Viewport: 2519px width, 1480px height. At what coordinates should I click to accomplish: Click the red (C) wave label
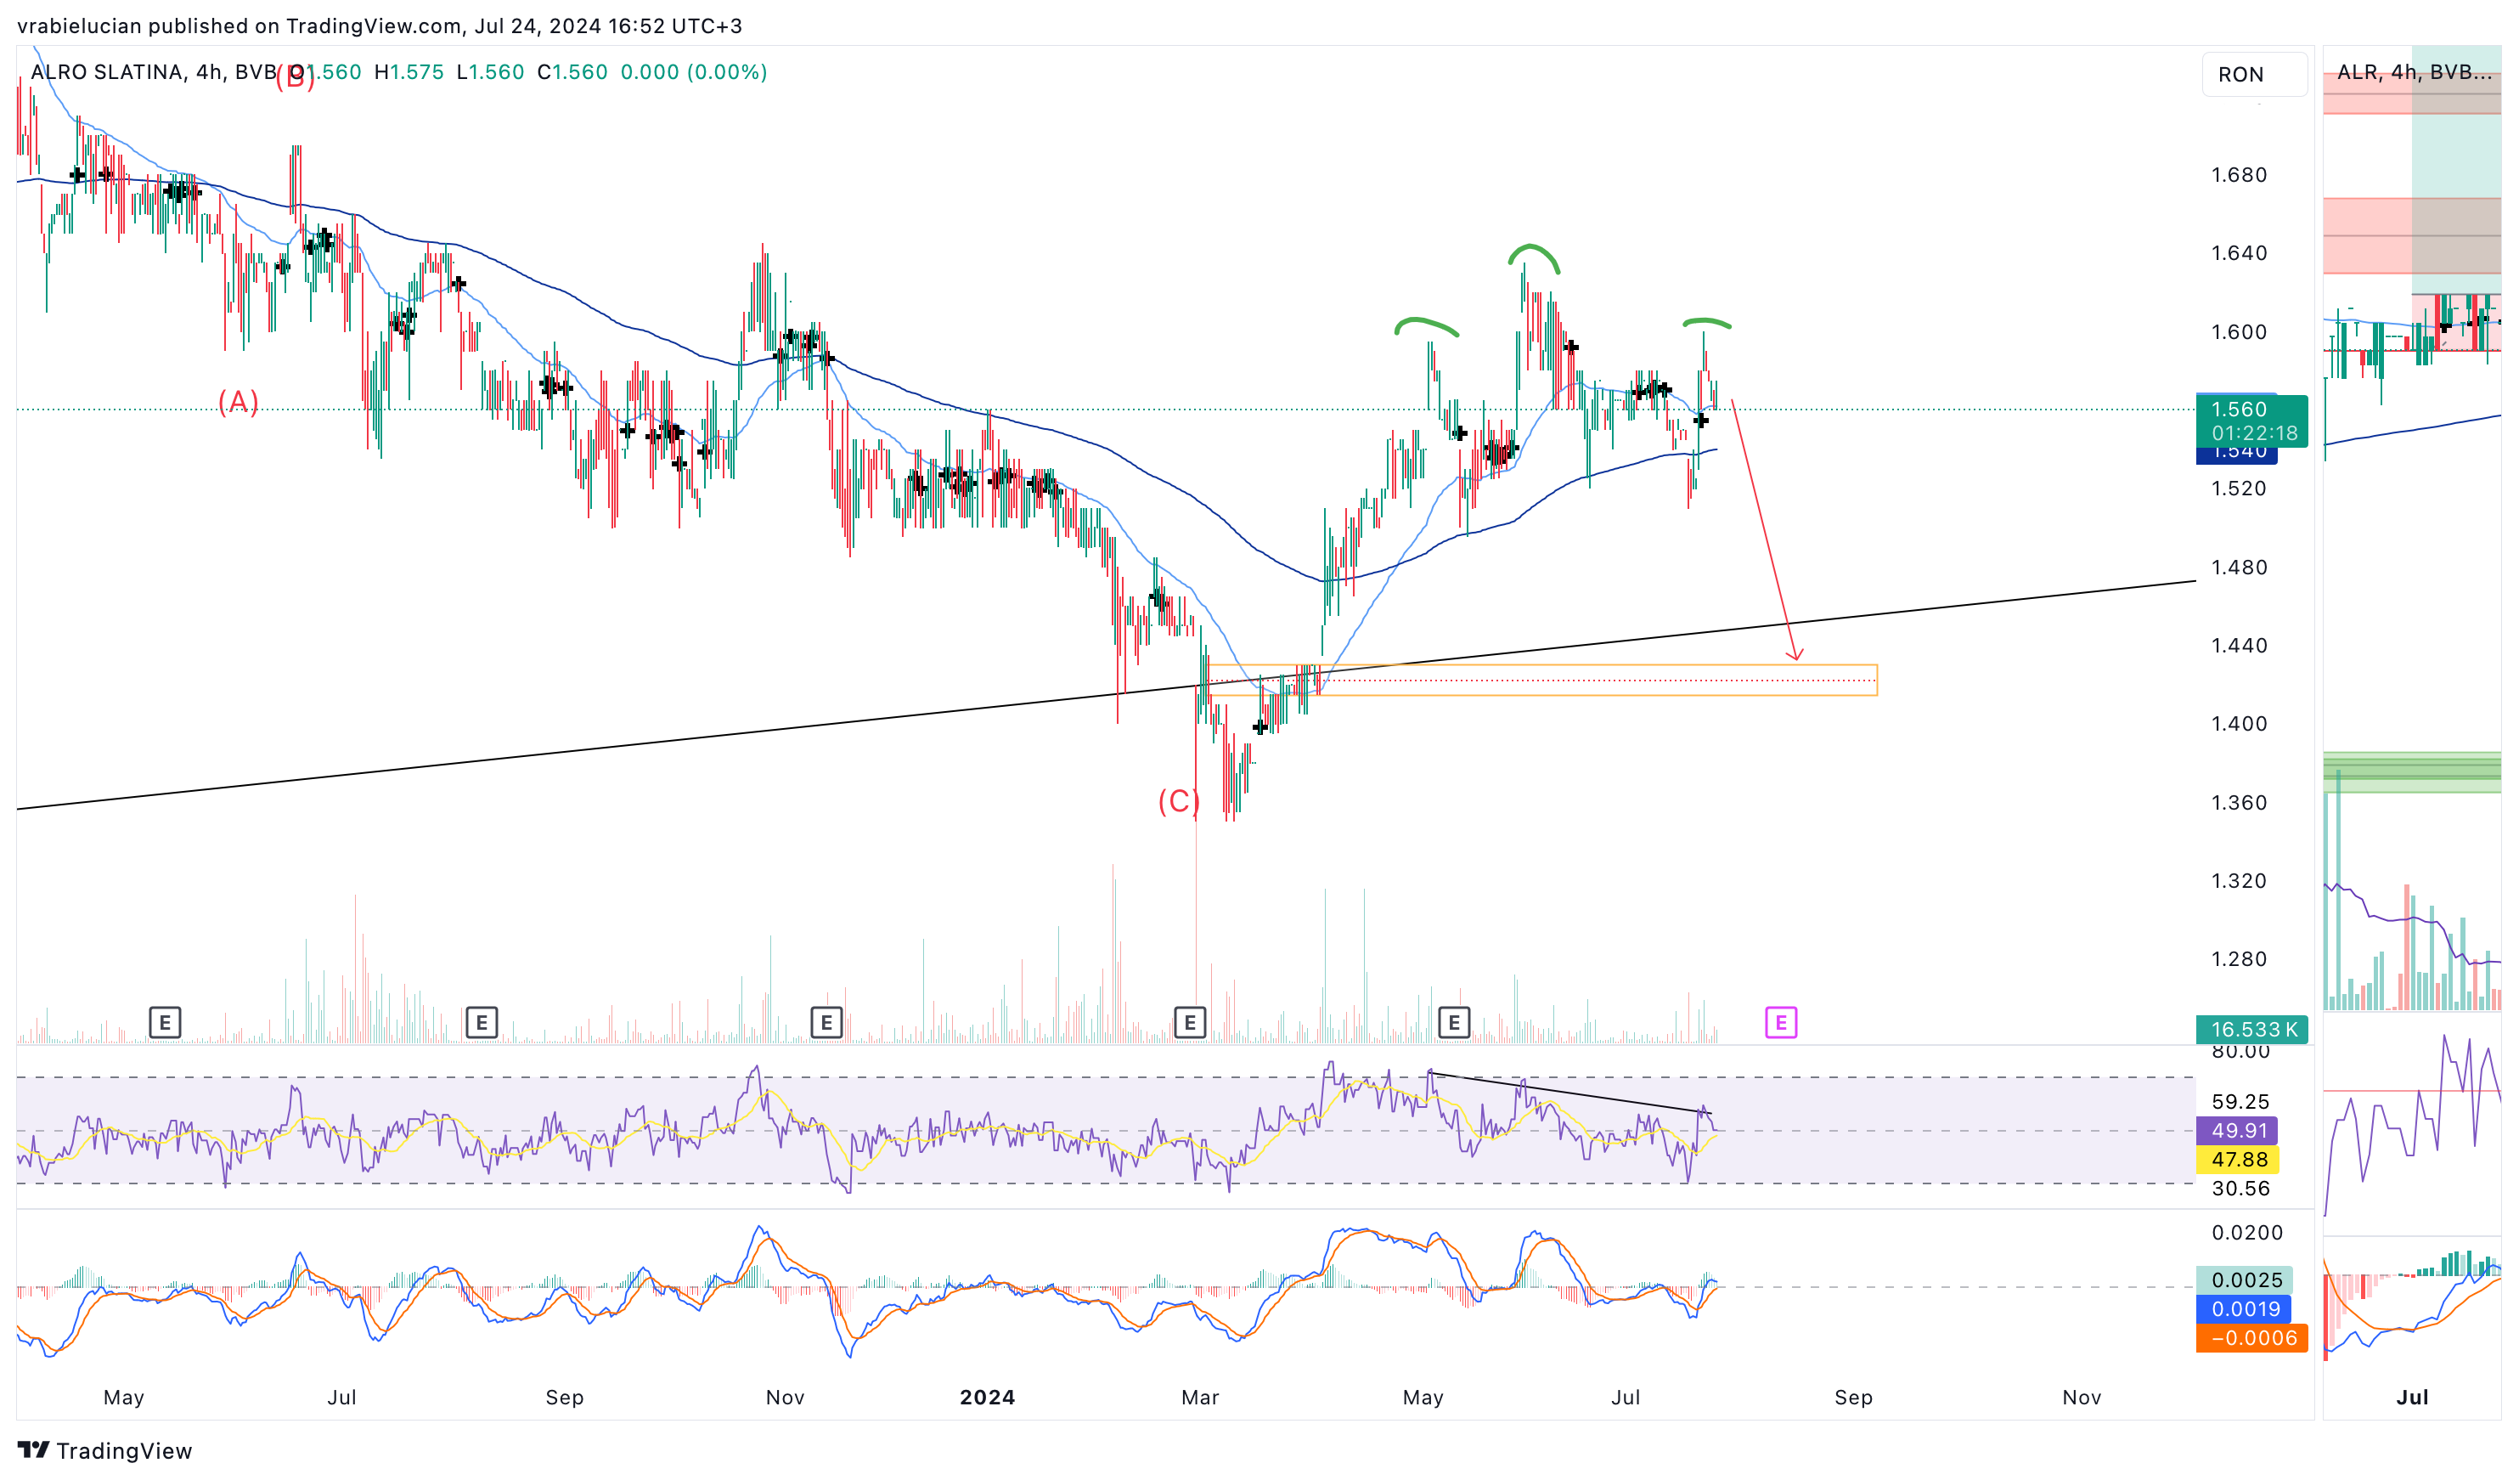pos(1180,802)
